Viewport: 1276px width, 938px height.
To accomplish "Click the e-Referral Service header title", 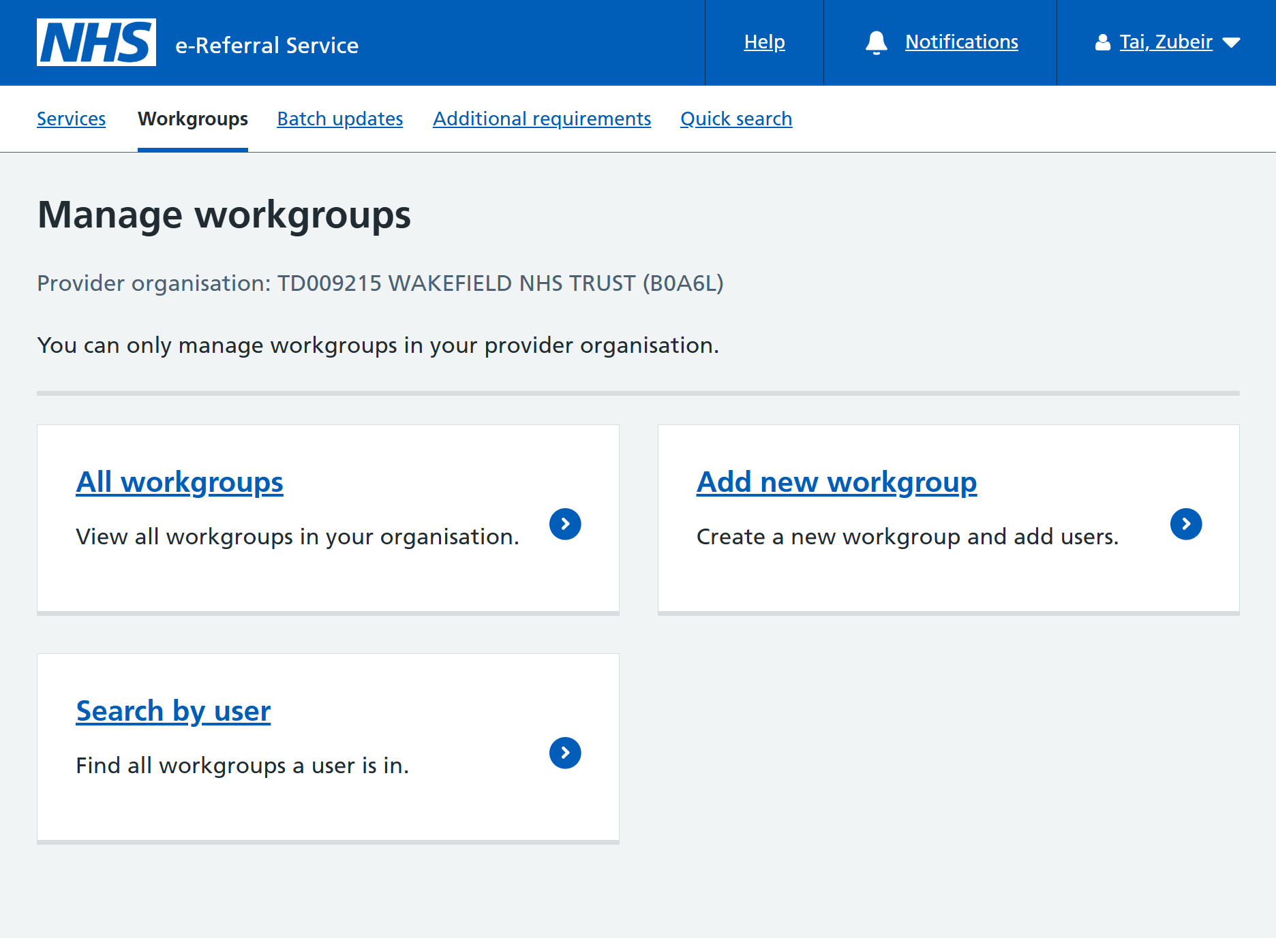I will point(267,45).
